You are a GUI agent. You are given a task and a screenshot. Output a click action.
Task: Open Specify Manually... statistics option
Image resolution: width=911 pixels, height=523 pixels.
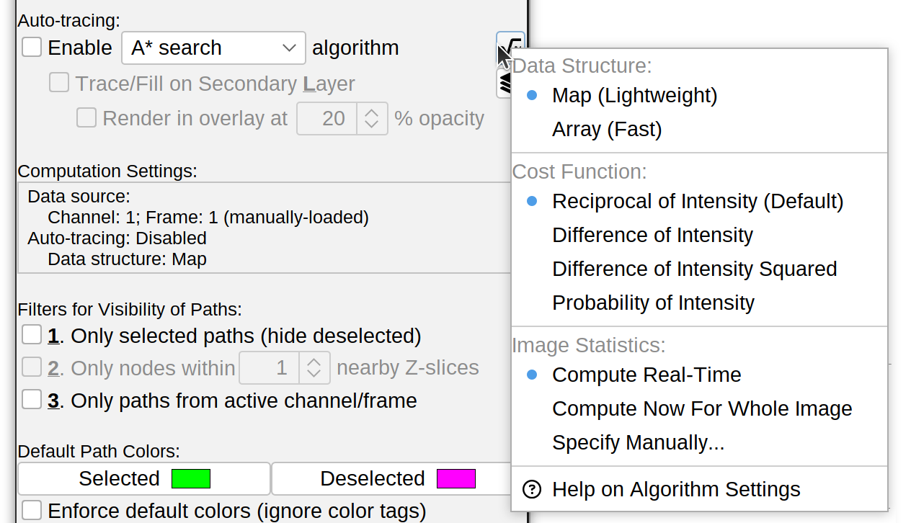[x=638, y=443]
